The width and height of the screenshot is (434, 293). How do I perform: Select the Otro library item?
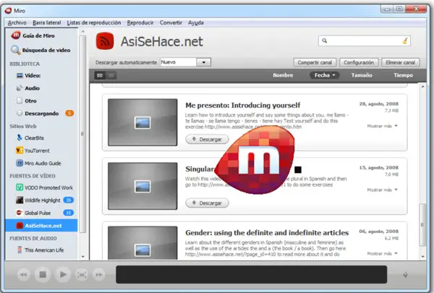[26, 101]
